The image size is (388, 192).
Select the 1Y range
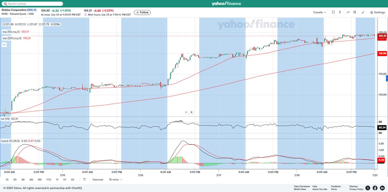[x=57, y=179]
